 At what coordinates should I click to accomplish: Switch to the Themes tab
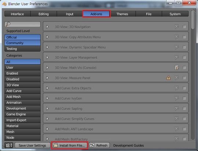[x=122, y=14]
